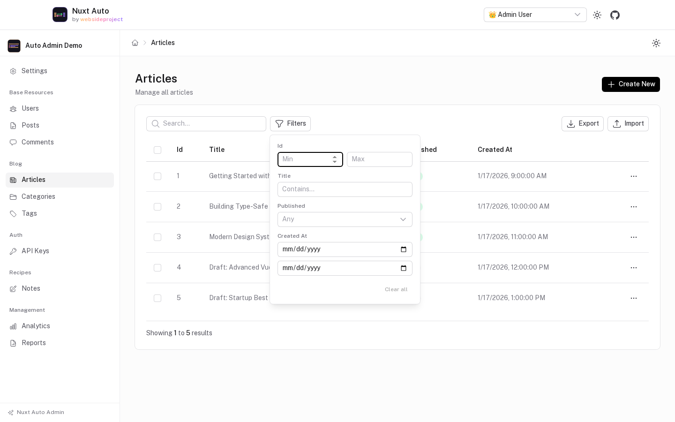Focus the Search articles field
Viewport: 675px width, 422px height.
tap(206, 124)
